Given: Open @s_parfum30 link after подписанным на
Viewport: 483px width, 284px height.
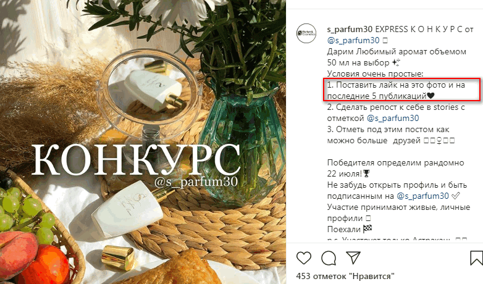Looking at the screenshot, I should (x=422, y=196).
